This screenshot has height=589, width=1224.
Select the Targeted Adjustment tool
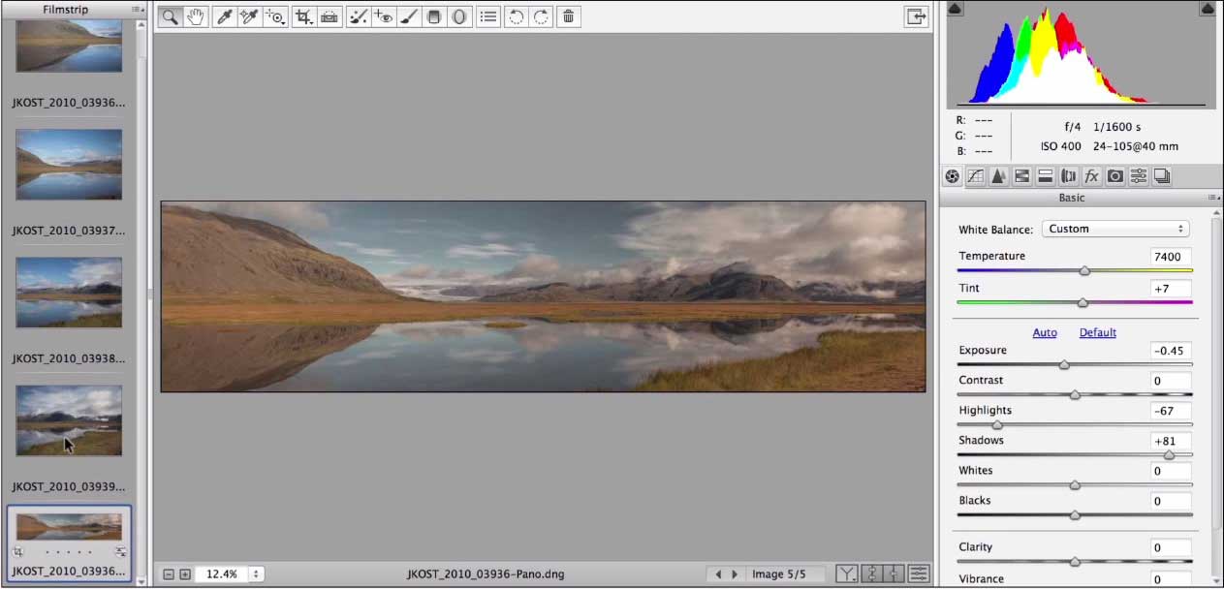coord(276,16)
